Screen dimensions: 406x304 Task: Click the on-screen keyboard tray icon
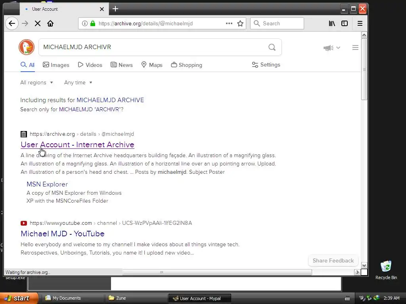click(347, 298)
